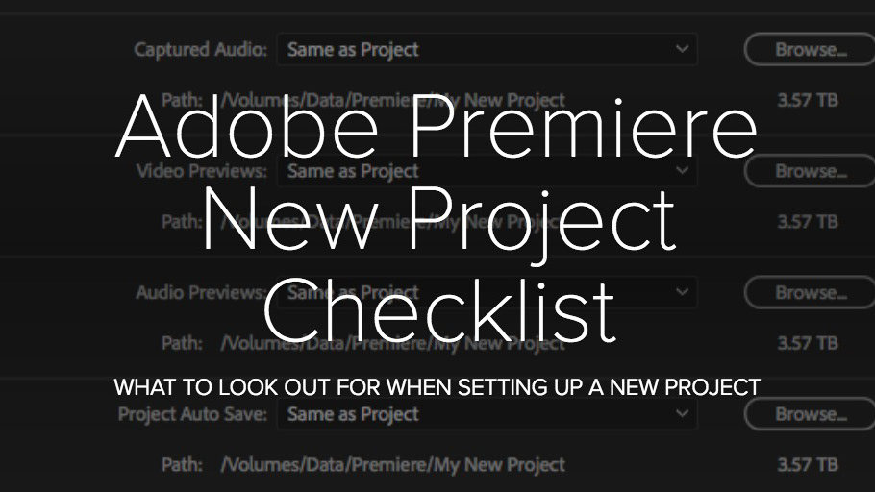Click the Captured Audio dropdown chevron arrow
This screenshot has width=875, height=492.
pyautogui.click(x=682, y=49)
